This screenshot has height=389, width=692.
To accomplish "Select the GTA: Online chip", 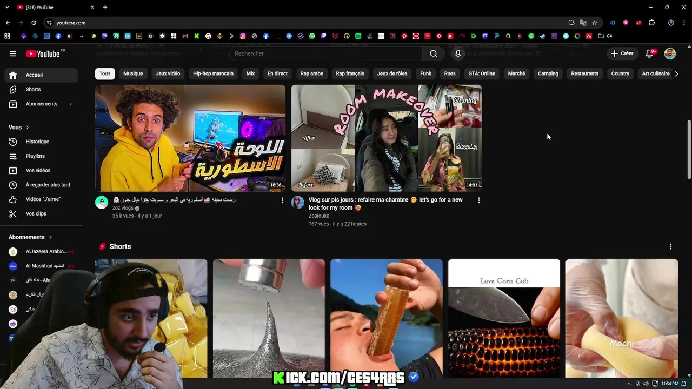I will 482,73.
